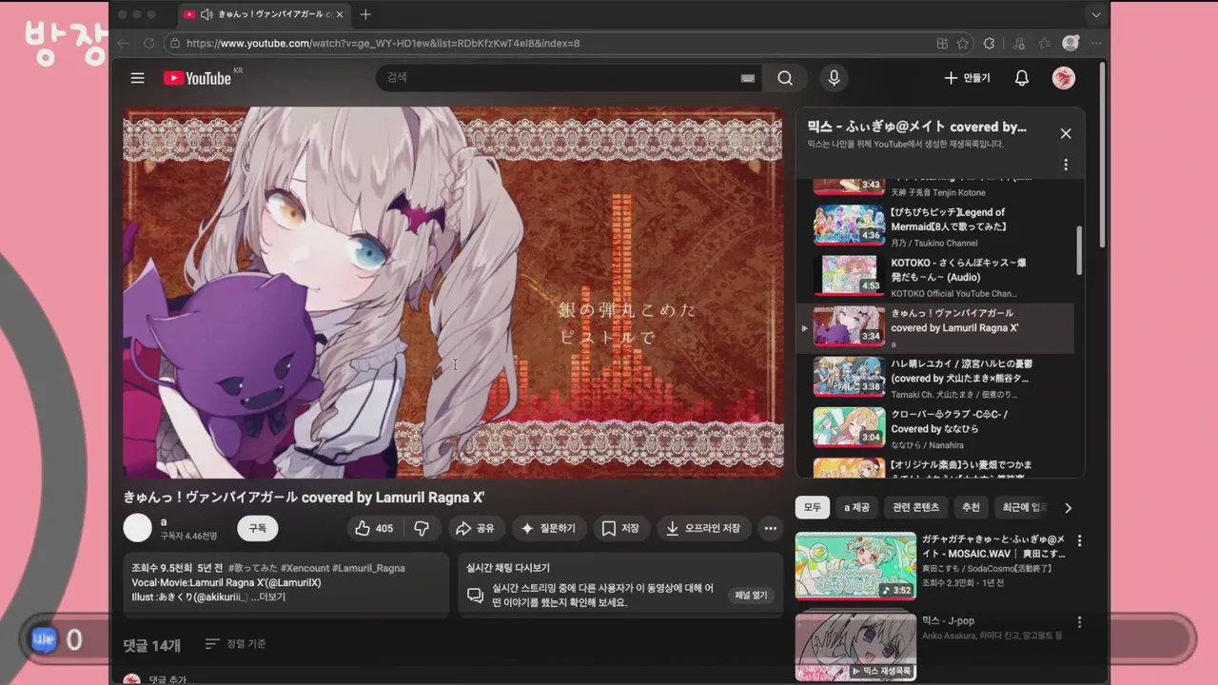The image size is (1218, 685).
Task: Click the live chat replay speech bubble icon
Action: click(475, 596)
